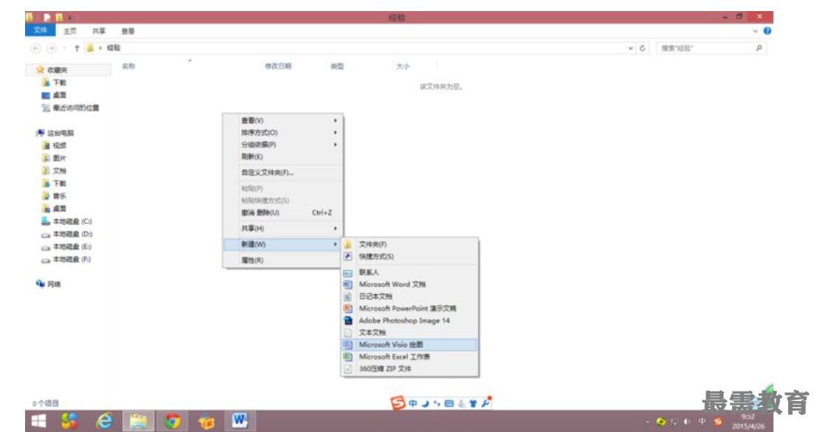Image resolution: width=814 pixels, height=432 pixels.
Task: Open Google Chrome from taskbar
Action: [x=172, y=421]
